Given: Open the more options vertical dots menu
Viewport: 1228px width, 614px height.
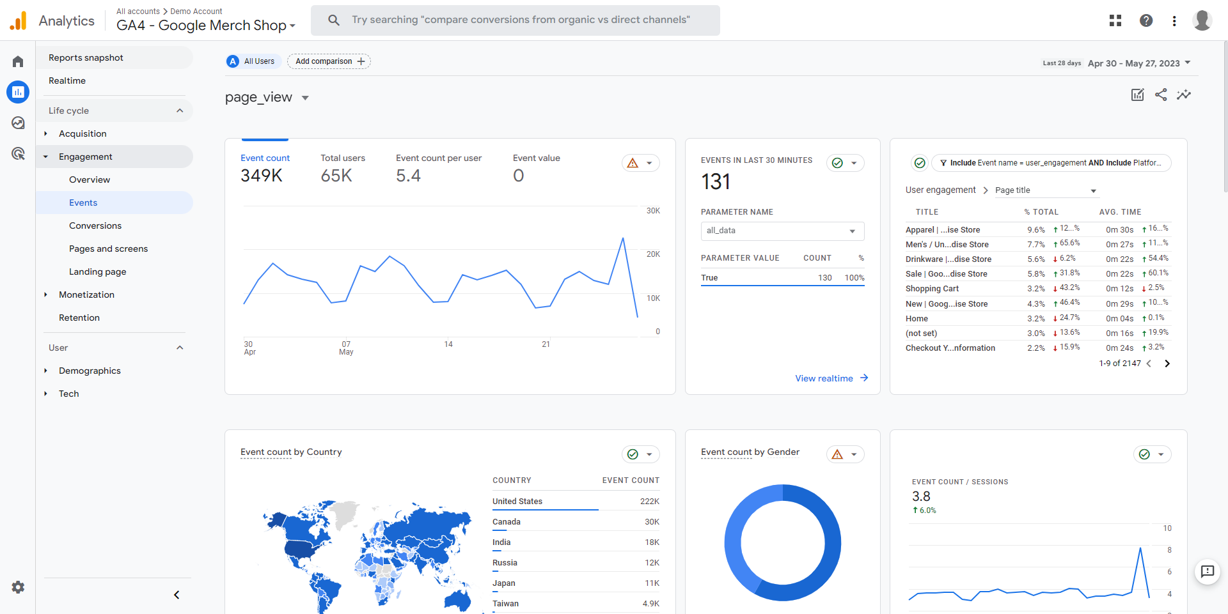Looking at the screenshot, I should [x=1174, y=20].
